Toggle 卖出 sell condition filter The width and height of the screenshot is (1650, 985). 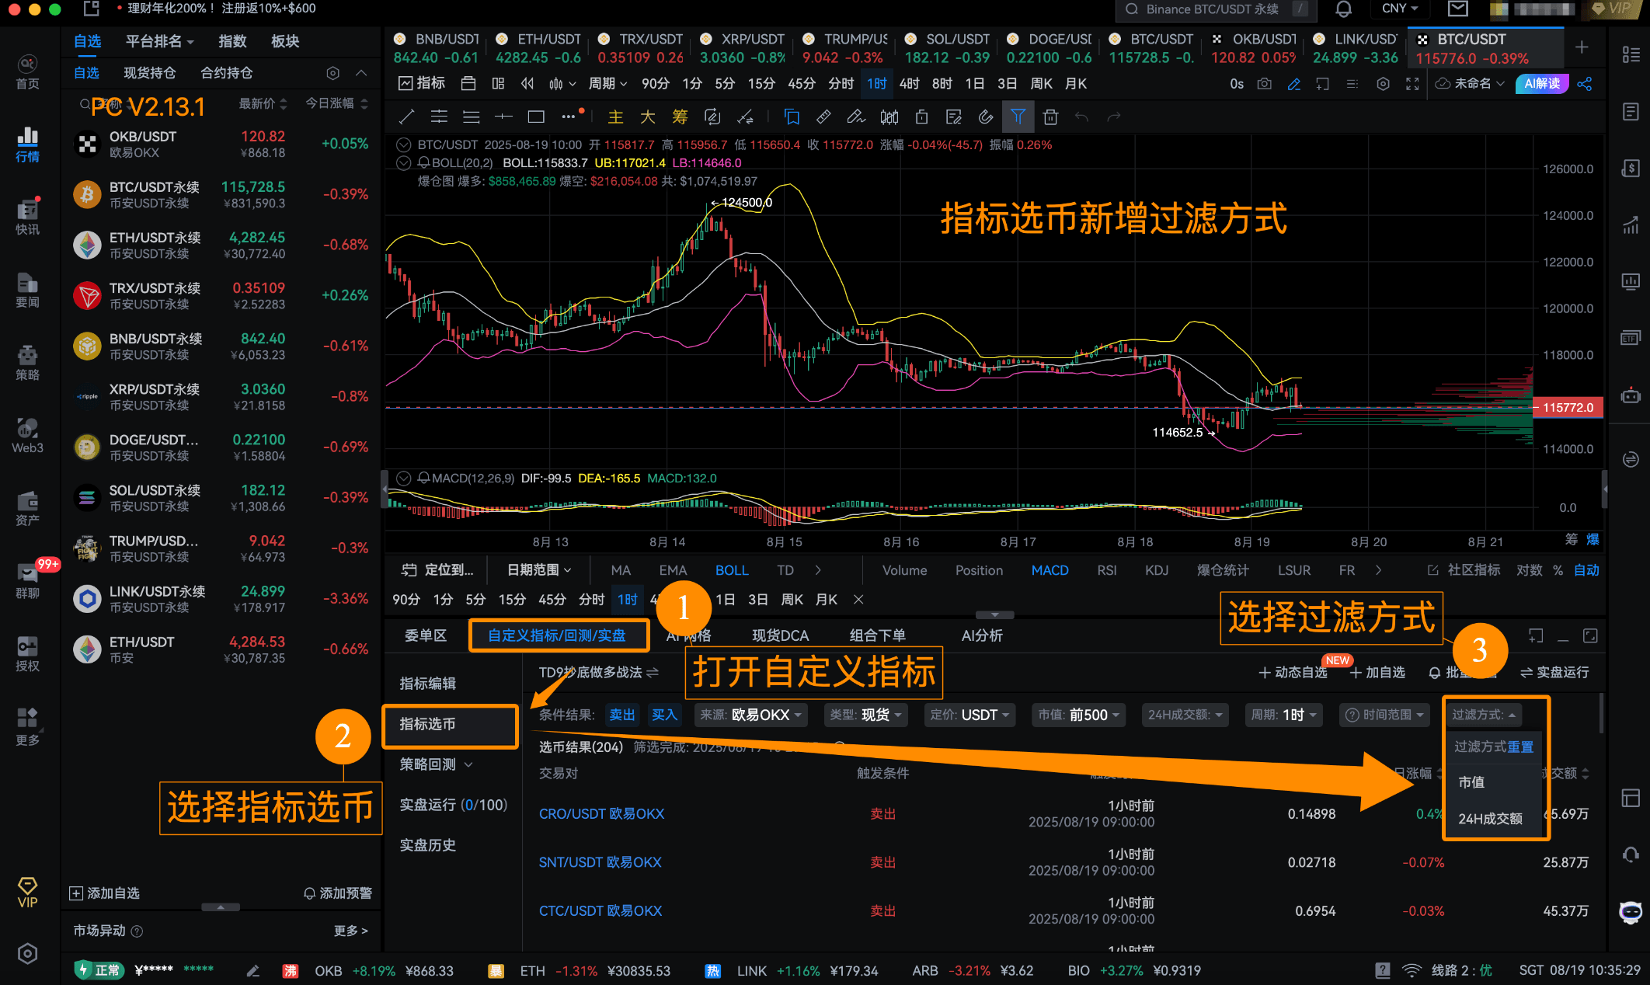pos(621,715)
